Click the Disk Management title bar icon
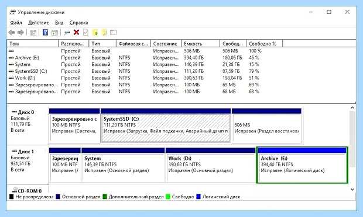The height and width of the screenshot is (217, 363). click(x=13, y=12)
